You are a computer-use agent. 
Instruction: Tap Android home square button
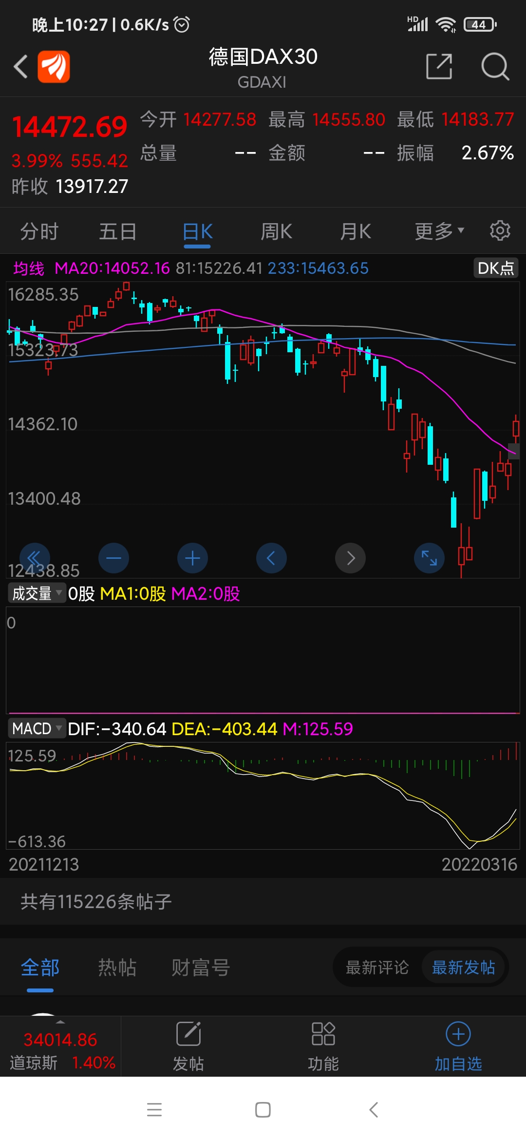click(x=263, y=1110)
